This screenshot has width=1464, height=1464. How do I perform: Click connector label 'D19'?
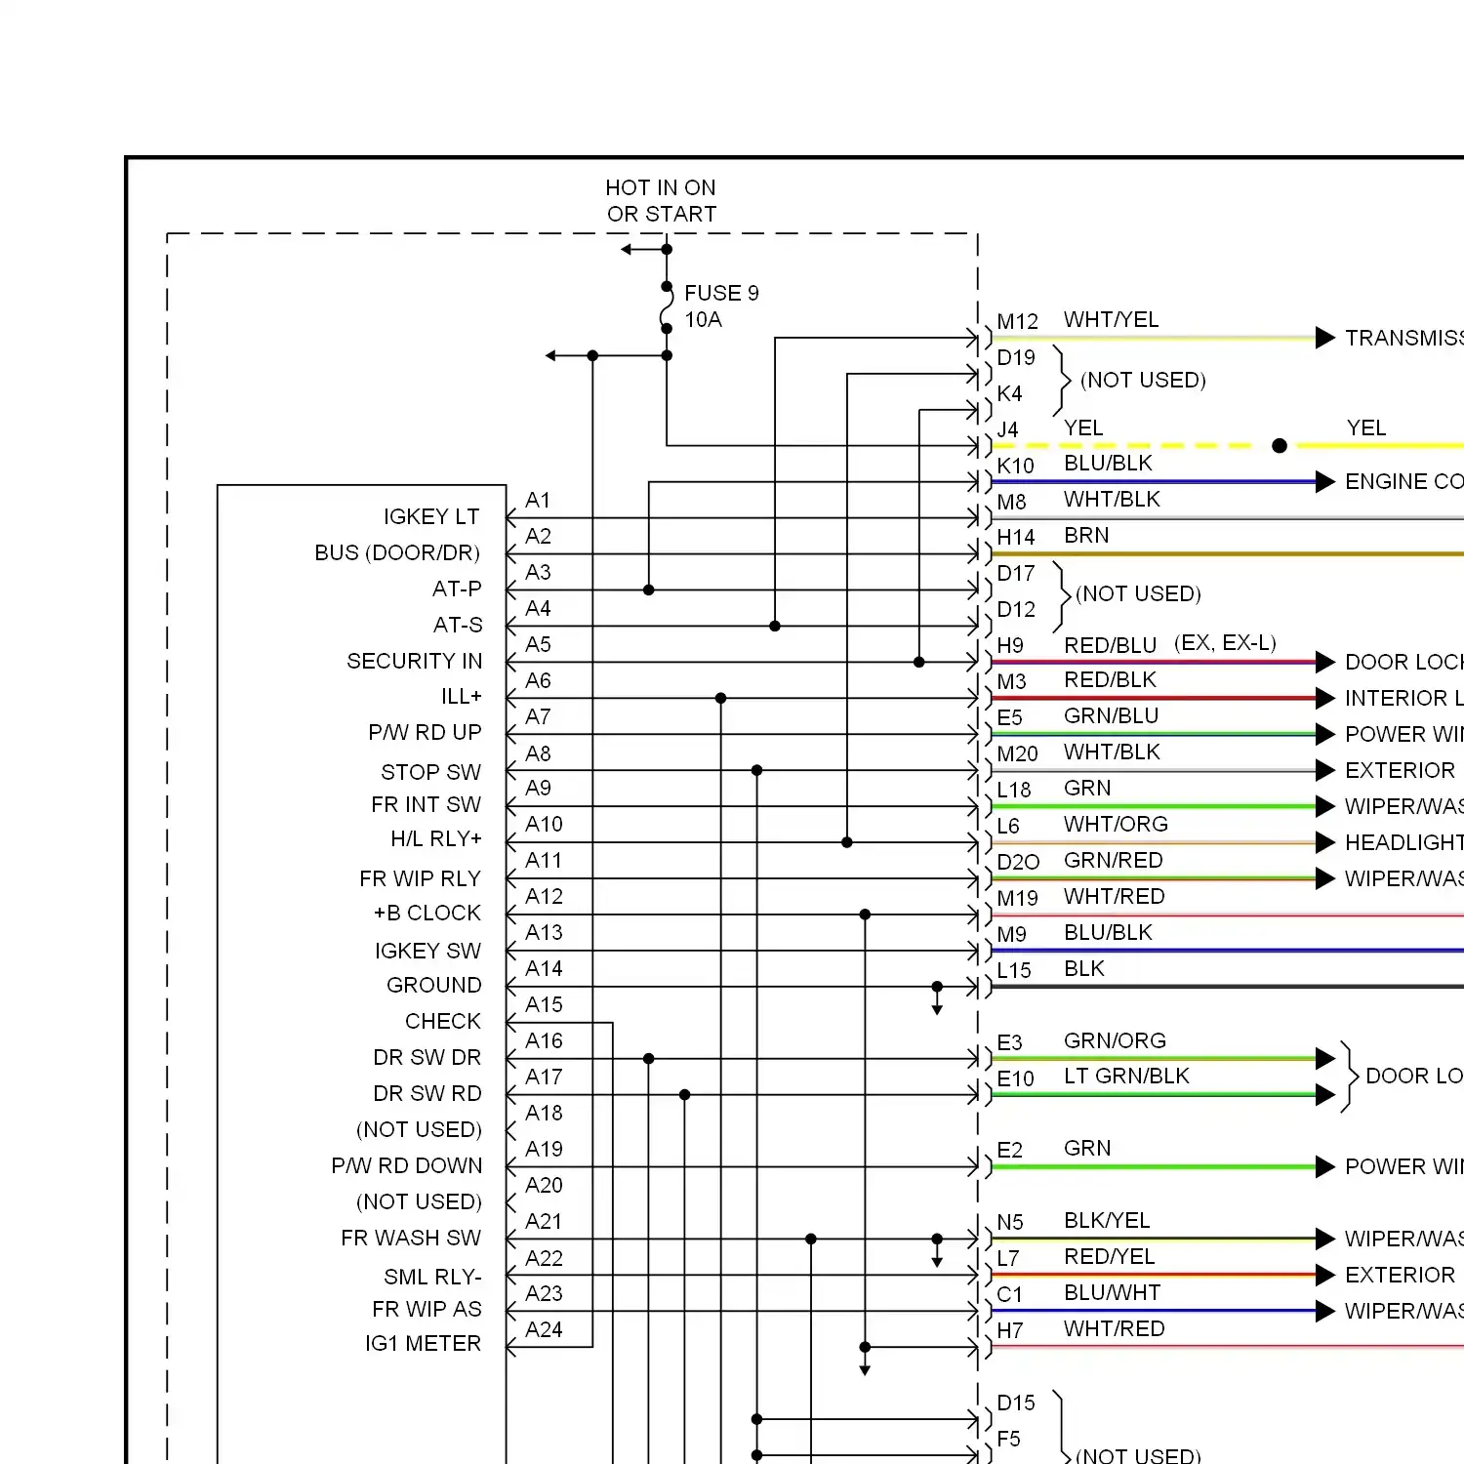[x=1015, y=357]
